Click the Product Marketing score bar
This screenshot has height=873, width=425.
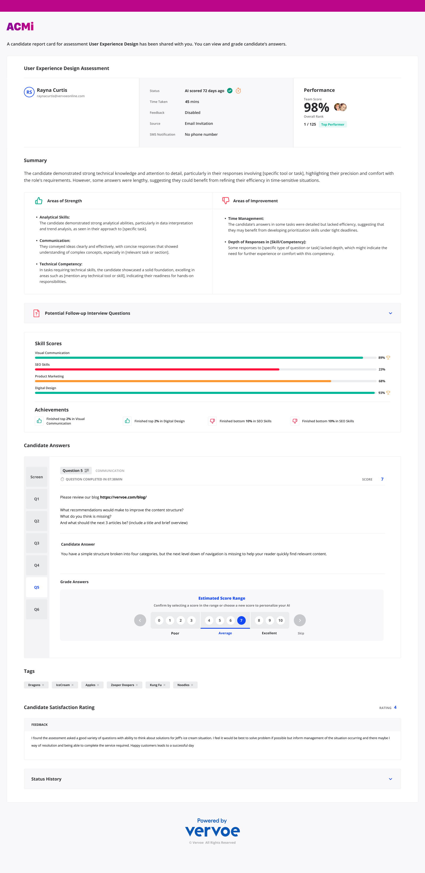[x=206, y=381]
